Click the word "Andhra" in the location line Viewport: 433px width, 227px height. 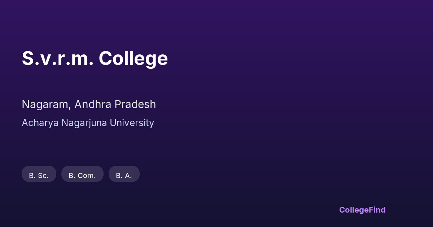click(x=93, y=104)
